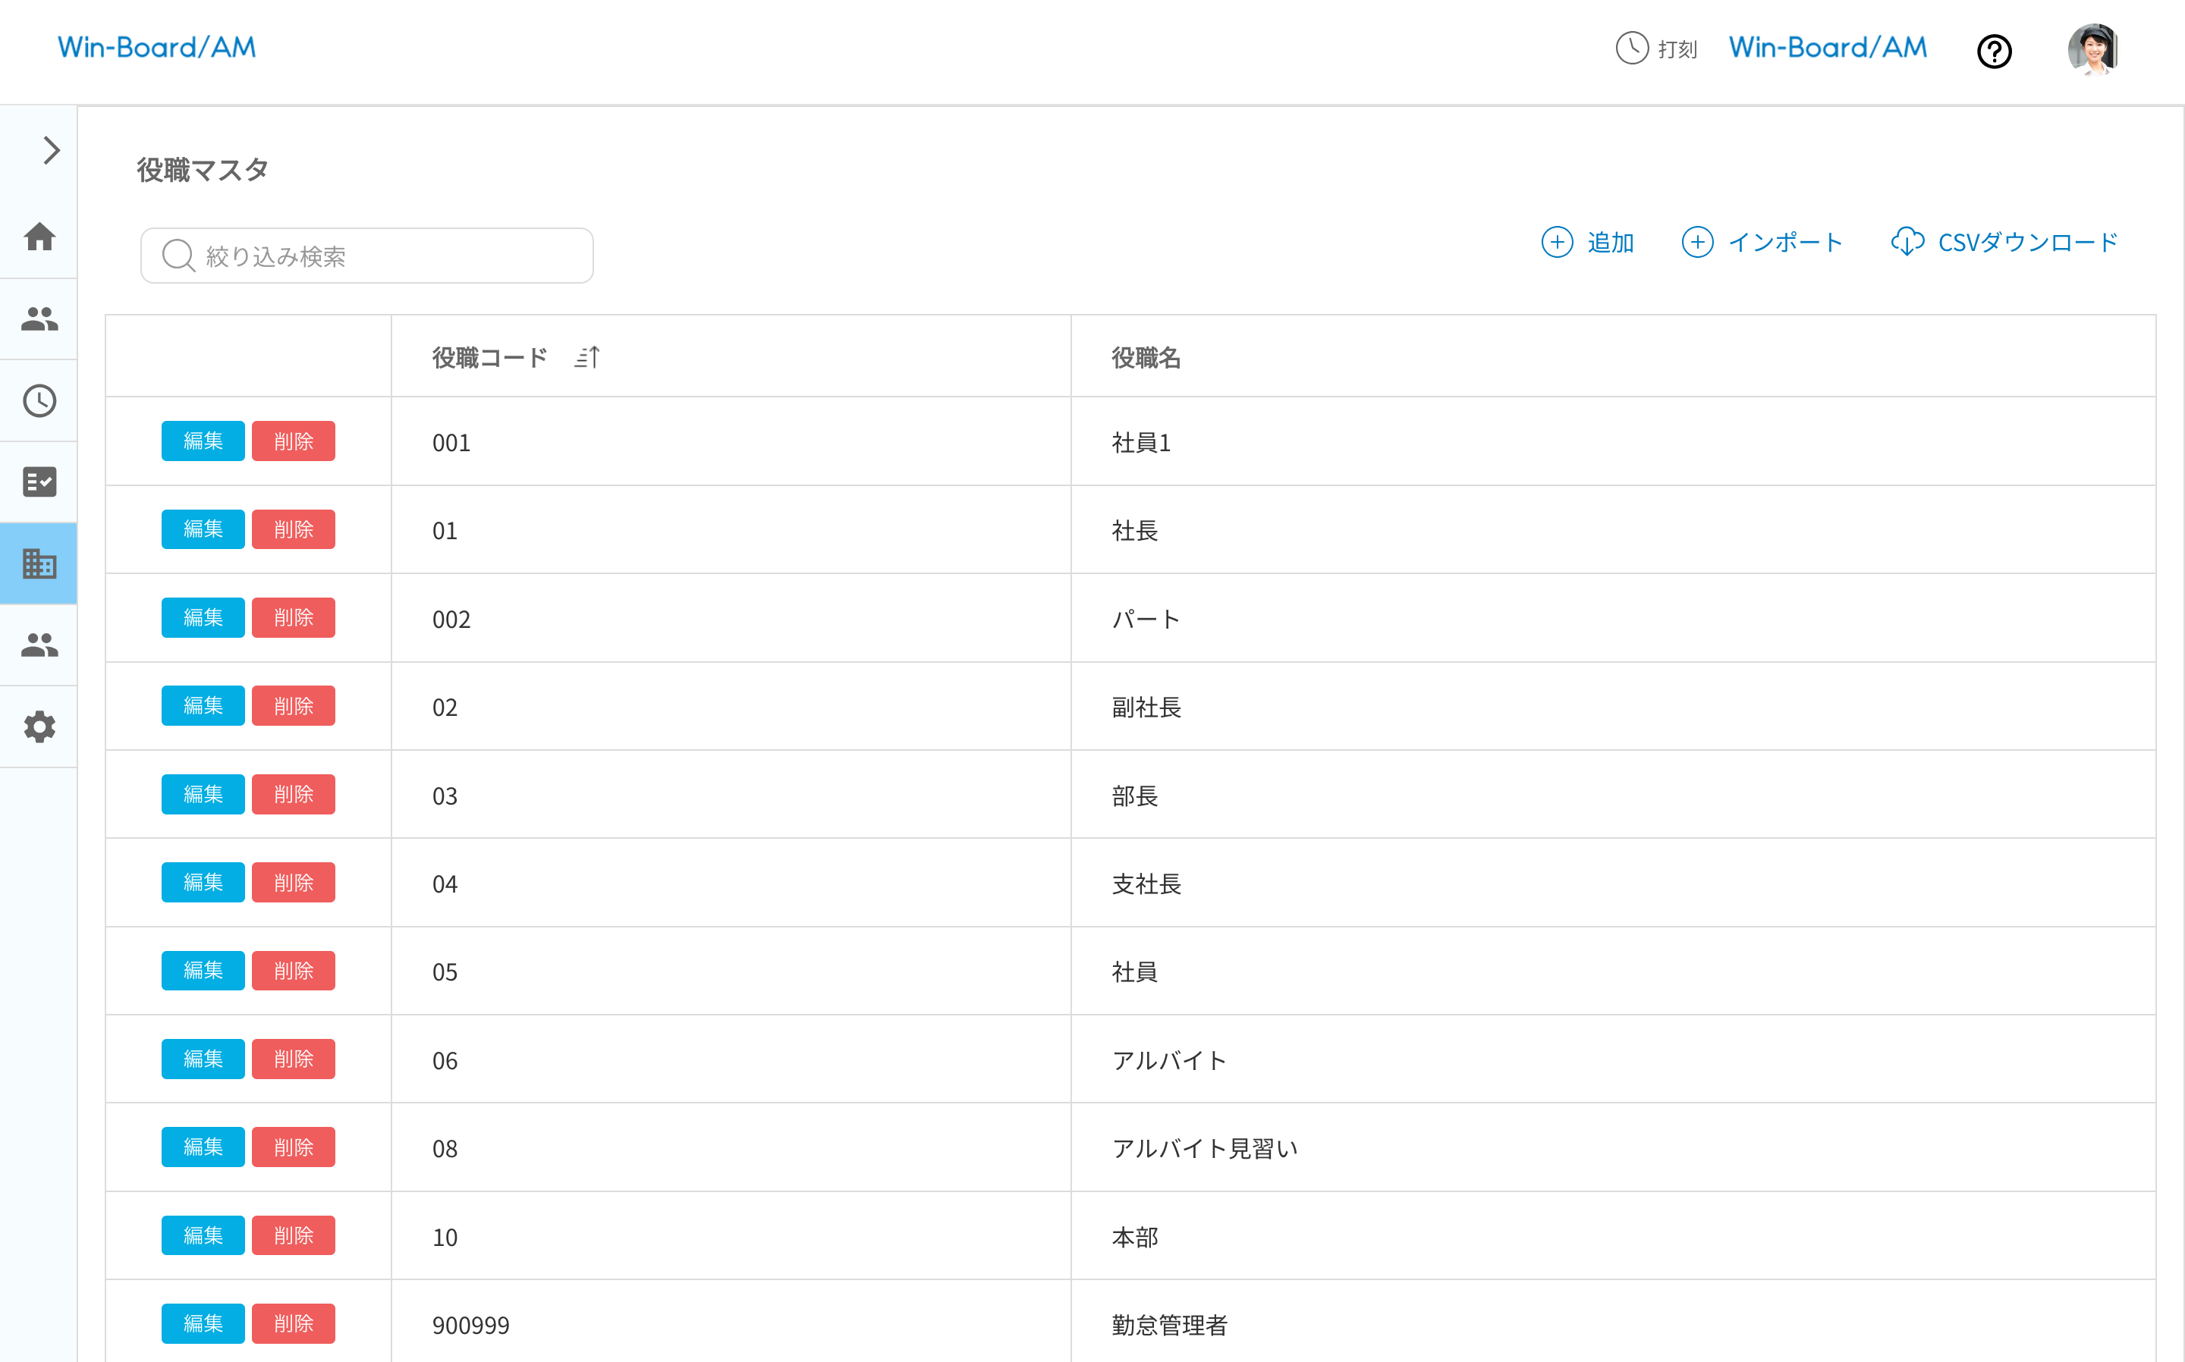The width and height of the screenshot is (2185, 1362).
Task: Click the Win-Board/AM logo
Action: [x=157, y=46]
